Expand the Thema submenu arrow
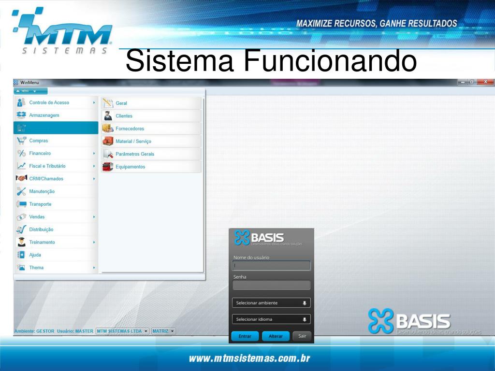Screen dimensions: 495x371 point(94,268)
